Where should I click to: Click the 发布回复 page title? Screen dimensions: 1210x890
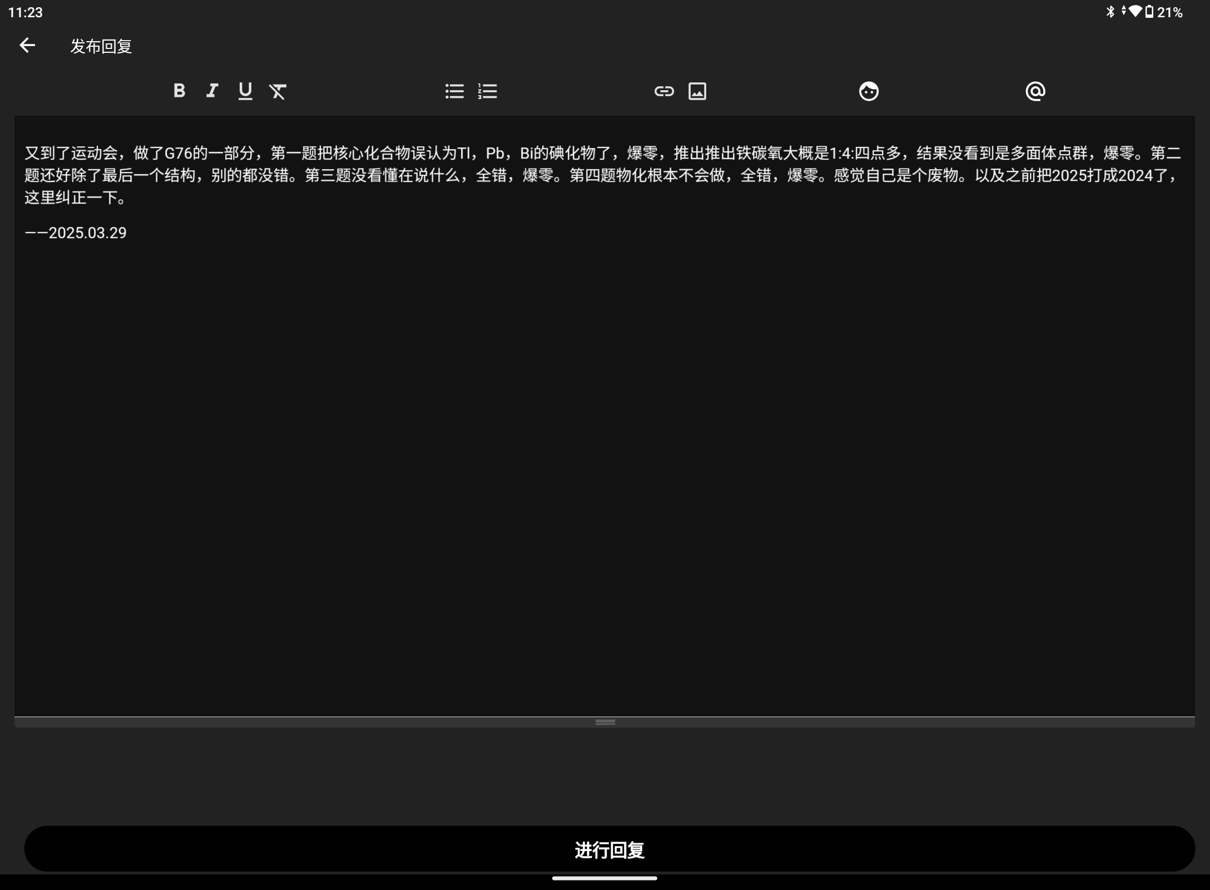point(101,46)
